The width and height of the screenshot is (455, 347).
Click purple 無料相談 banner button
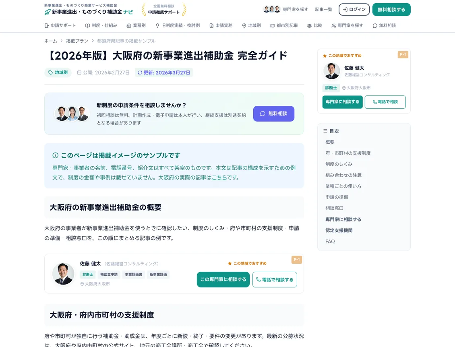(x=274, y=114)
